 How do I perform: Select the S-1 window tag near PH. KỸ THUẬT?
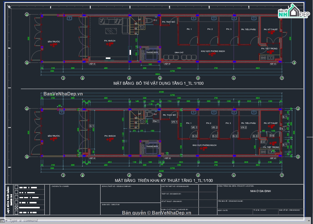point(285,117)
